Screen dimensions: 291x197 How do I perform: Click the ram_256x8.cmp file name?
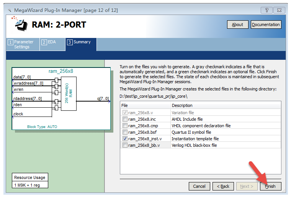(x=143, y=126)
